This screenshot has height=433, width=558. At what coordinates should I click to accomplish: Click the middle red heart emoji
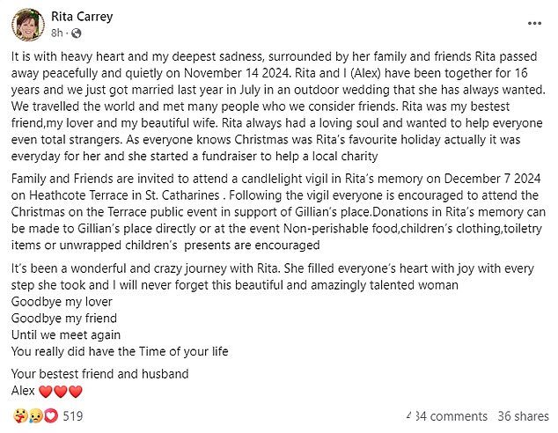(x=60, y=392)
